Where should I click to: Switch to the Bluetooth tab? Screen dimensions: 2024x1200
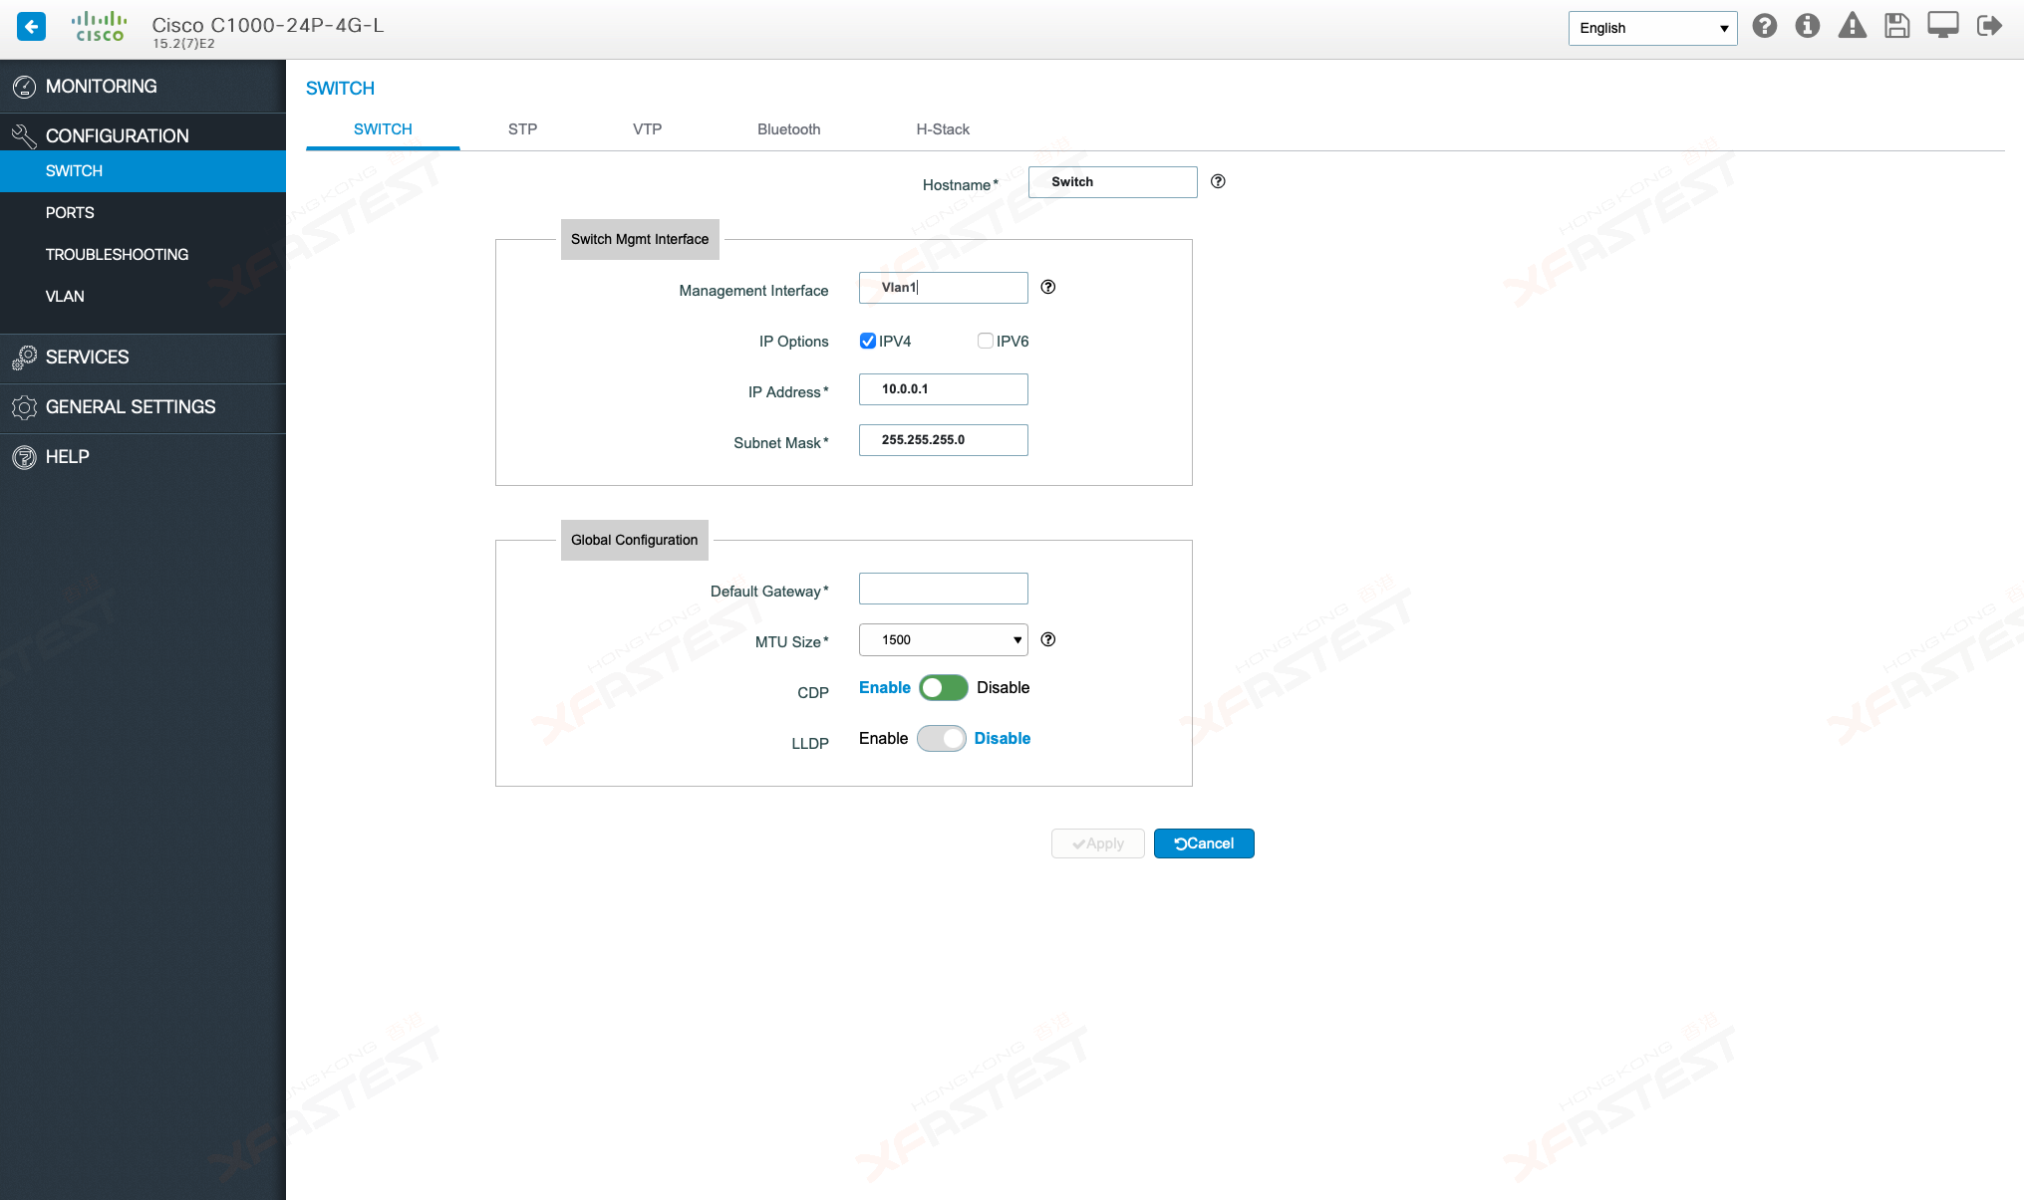pyautogui.click(x=788, y=129)
